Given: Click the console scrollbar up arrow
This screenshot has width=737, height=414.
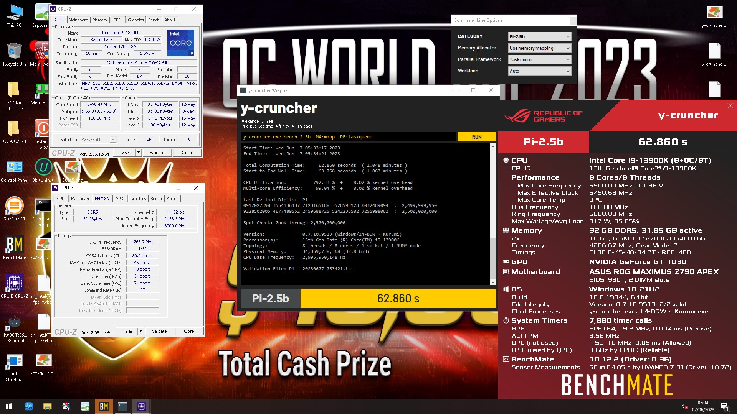Looking at the screenshot, I should 493,146.
